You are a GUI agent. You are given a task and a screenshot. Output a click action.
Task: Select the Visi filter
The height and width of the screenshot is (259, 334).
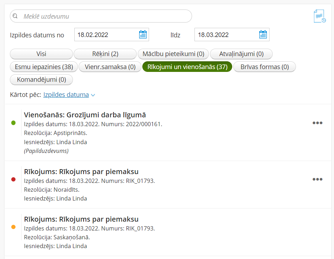41,54
